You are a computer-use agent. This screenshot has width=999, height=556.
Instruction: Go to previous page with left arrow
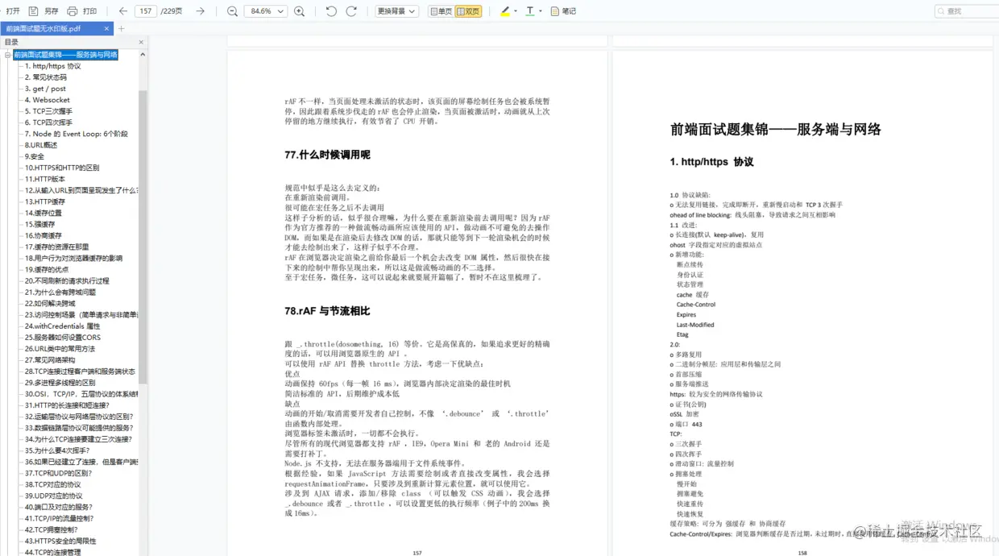click(x=122, y=11)
